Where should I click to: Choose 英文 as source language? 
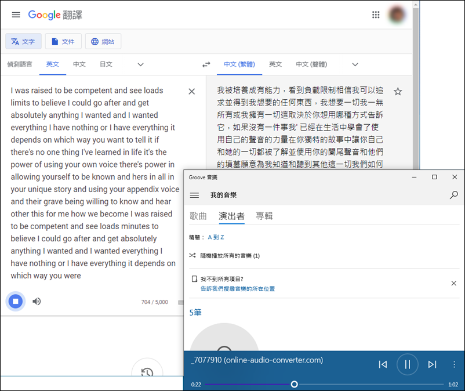pyautogui.click(x=53, y=64)
